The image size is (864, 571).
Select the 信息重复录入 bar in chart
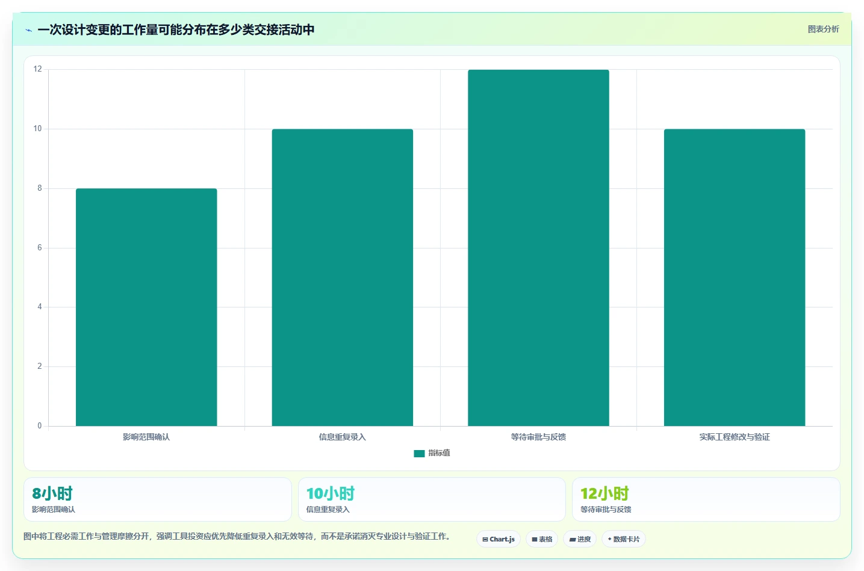(x=343, y=277)
